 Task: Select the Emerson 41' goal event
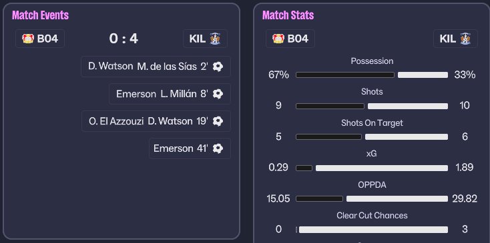pyautogui.click(x=190, y=148)
